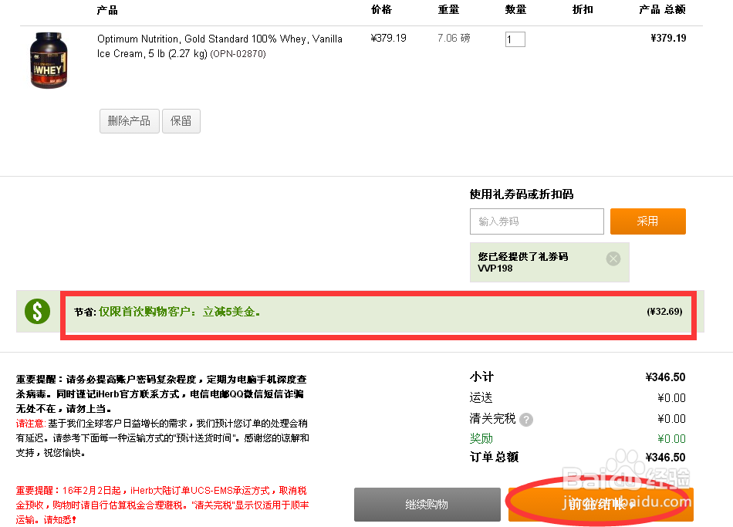Viewport: 733px width, 527px height.
Task: Click the discount amount (¥32.69)
Action: coord(664,312)
